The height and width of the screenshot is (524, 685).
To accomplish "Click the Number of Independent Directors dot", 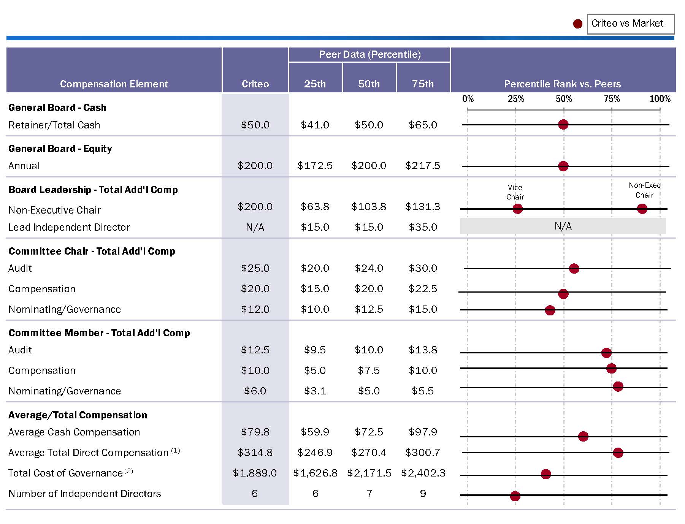I will (515, 495).
